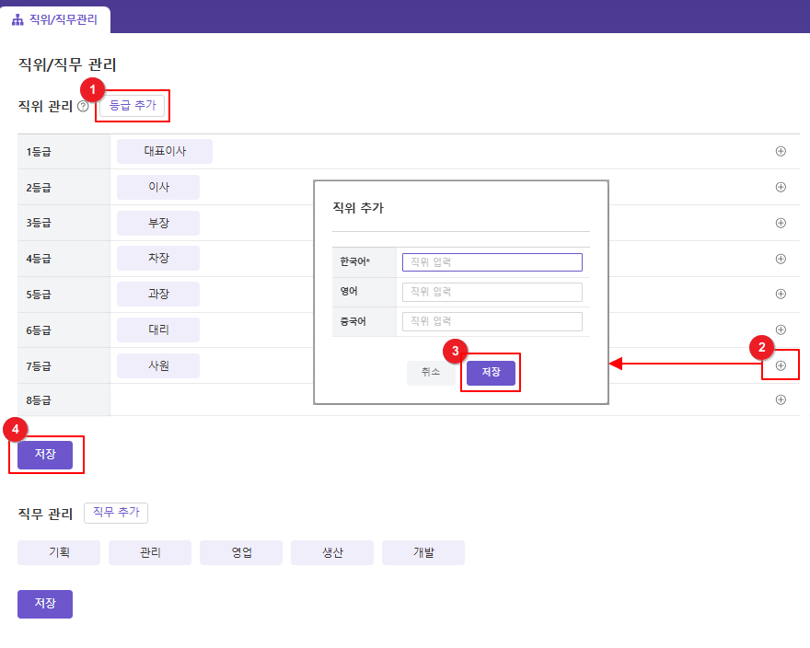The height and width of the screenshot is (648, 810).
Task: Click the 등급 추가 button
Action: pos(133,106)
